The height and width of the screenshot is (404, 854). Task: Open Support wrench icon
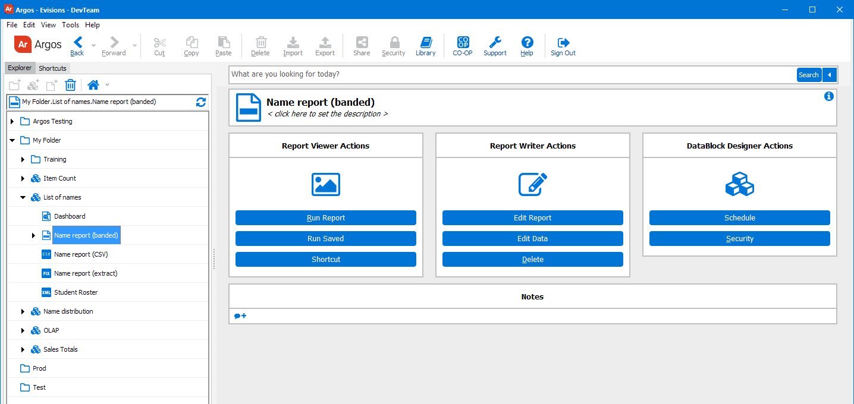coord(495,42)
